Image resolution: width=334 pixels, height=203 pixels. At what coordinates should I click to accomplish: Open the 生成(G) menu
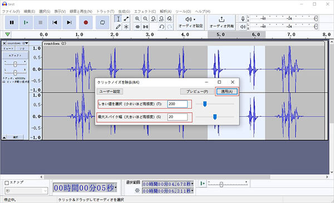click(x=124, y=11)
